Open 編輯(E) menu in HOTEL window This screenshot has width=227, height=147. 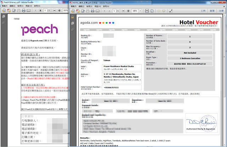click(82, 6)
